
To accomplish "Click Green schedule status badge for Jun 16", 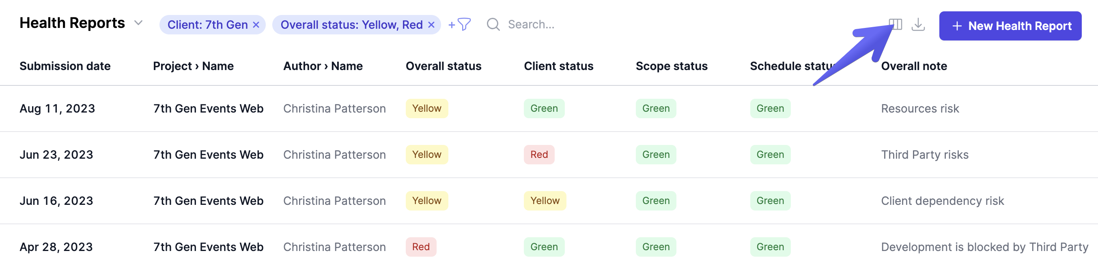I will [x=770, y=201].
